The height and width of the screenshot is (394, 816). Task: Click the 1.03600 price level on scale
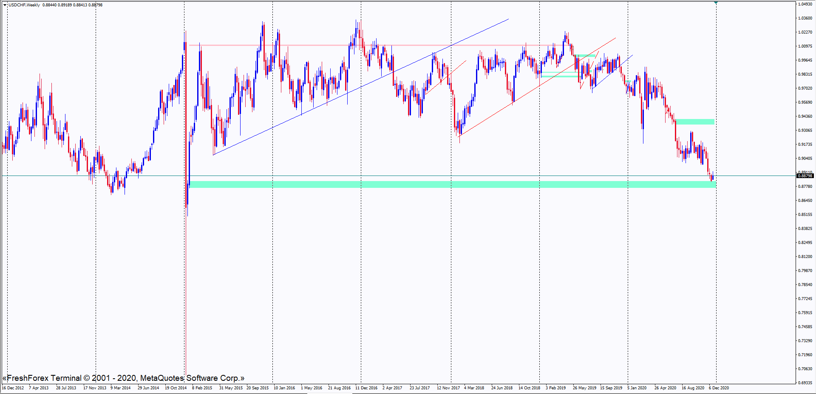(805, 18)
